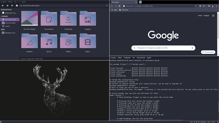The width and height of the screenshot is (219, 123).
Task: Open a new Chrome tab
Action: tap(140, 2)
